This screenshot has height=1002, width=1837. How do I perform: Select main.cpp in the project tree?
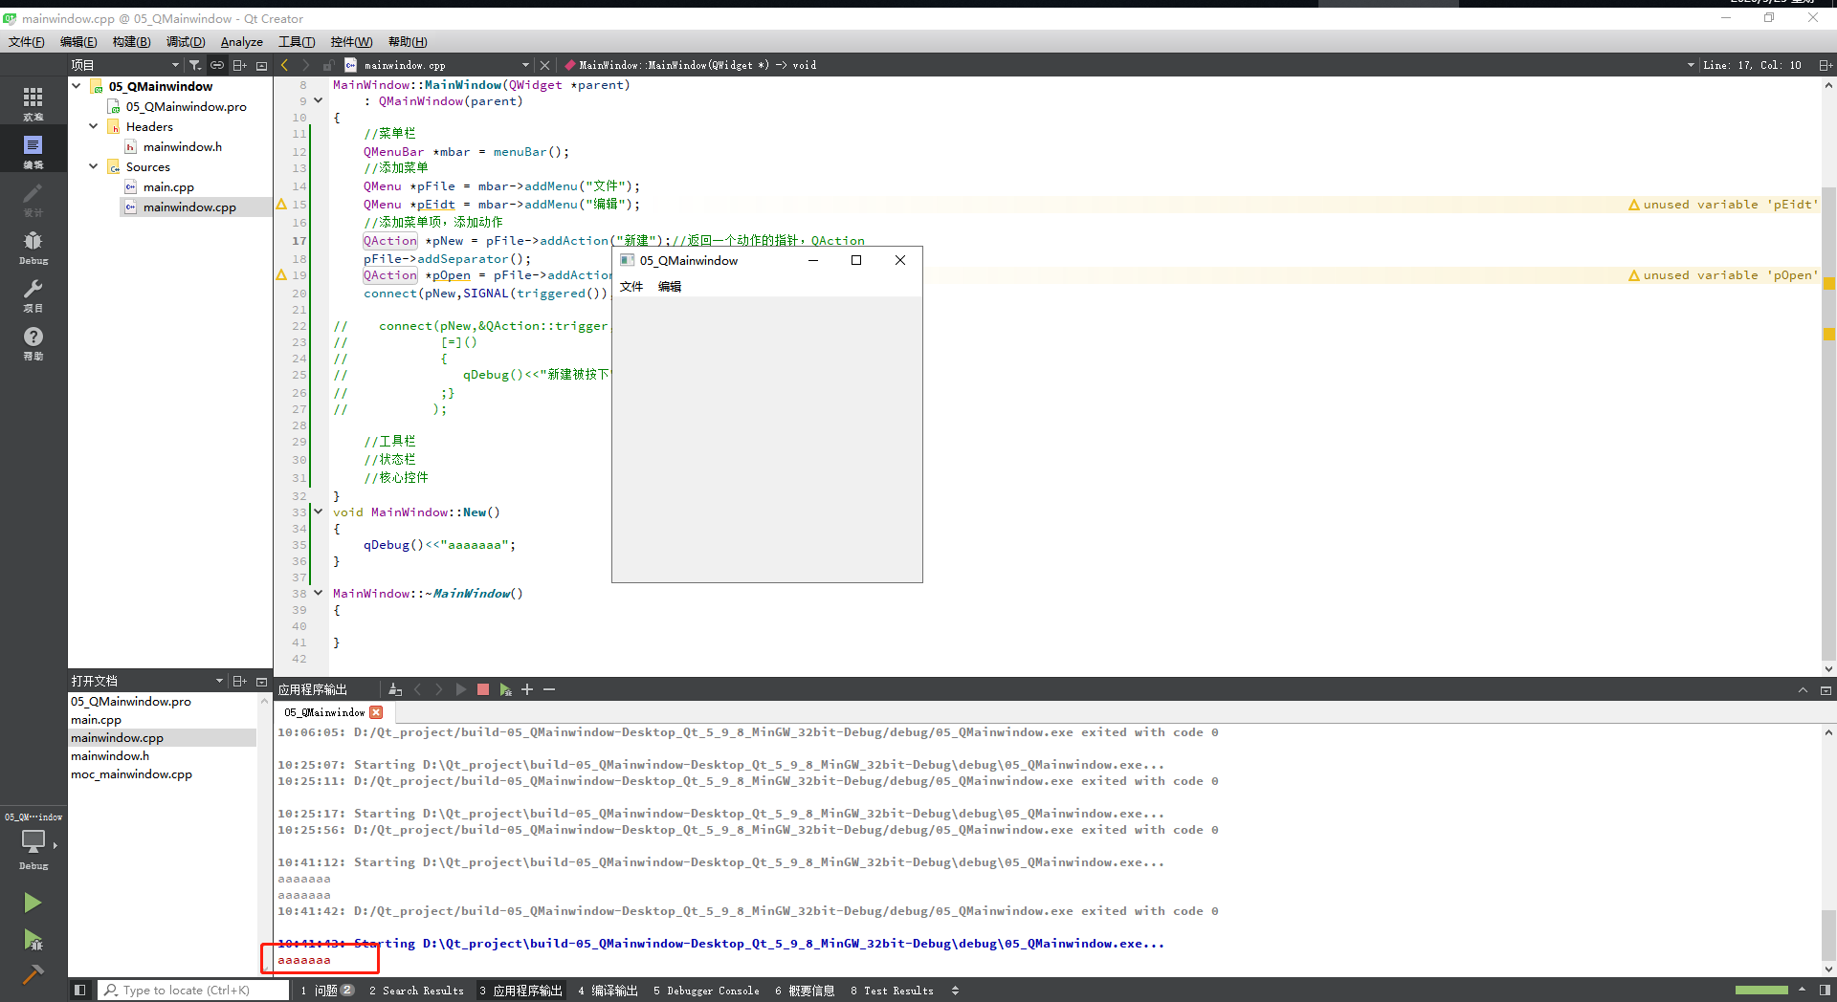click(168, 186)
